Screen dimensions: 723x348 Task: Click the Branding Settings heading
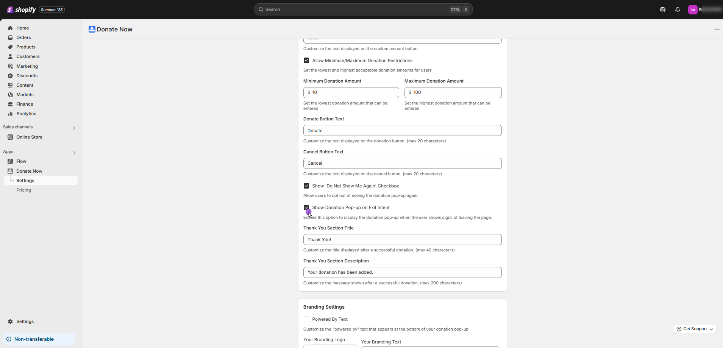pos(324,307)
